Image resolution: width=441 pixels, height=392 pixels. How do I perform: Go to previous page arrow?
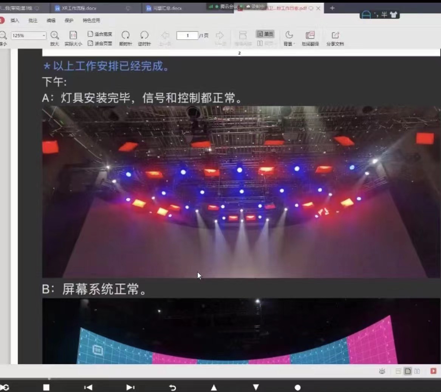165,35
